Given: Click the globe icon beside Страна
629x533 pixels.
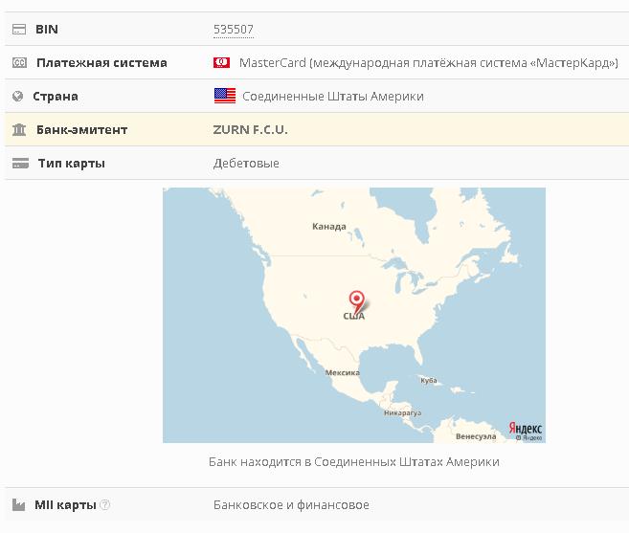Looking at the screenshot, I should 17,97.
